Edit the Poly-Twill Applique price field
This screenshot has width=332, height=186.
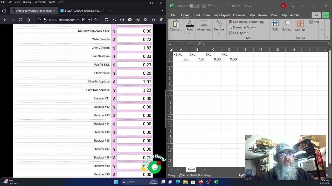tap(134, 90)
